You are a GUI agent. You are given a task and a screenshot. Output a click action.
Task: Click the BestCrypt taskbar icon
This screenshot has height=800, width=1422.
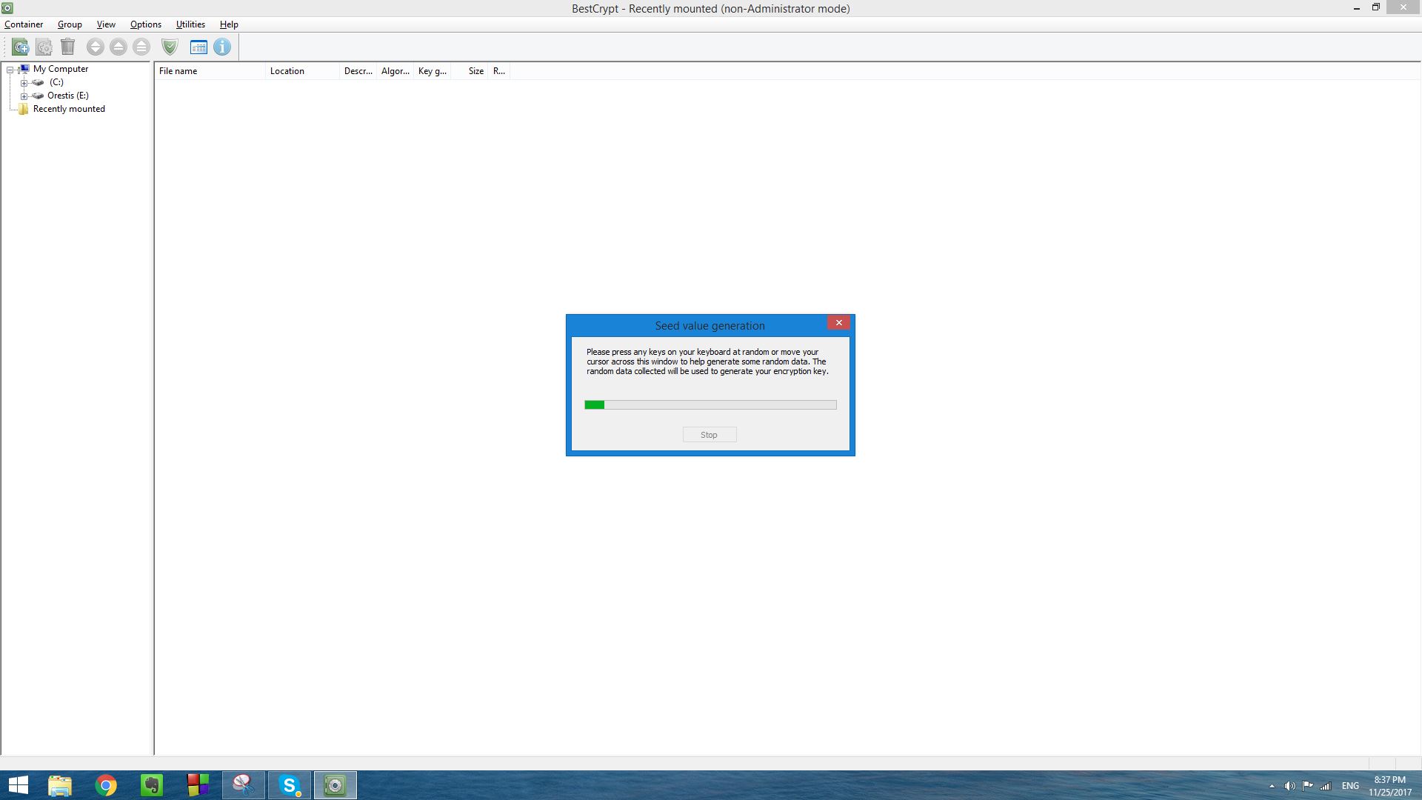coord(336,785)
